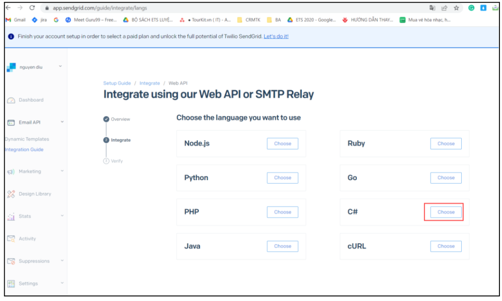Click the browser forward arrow
The image size is (502, 301).
[20, 8]
